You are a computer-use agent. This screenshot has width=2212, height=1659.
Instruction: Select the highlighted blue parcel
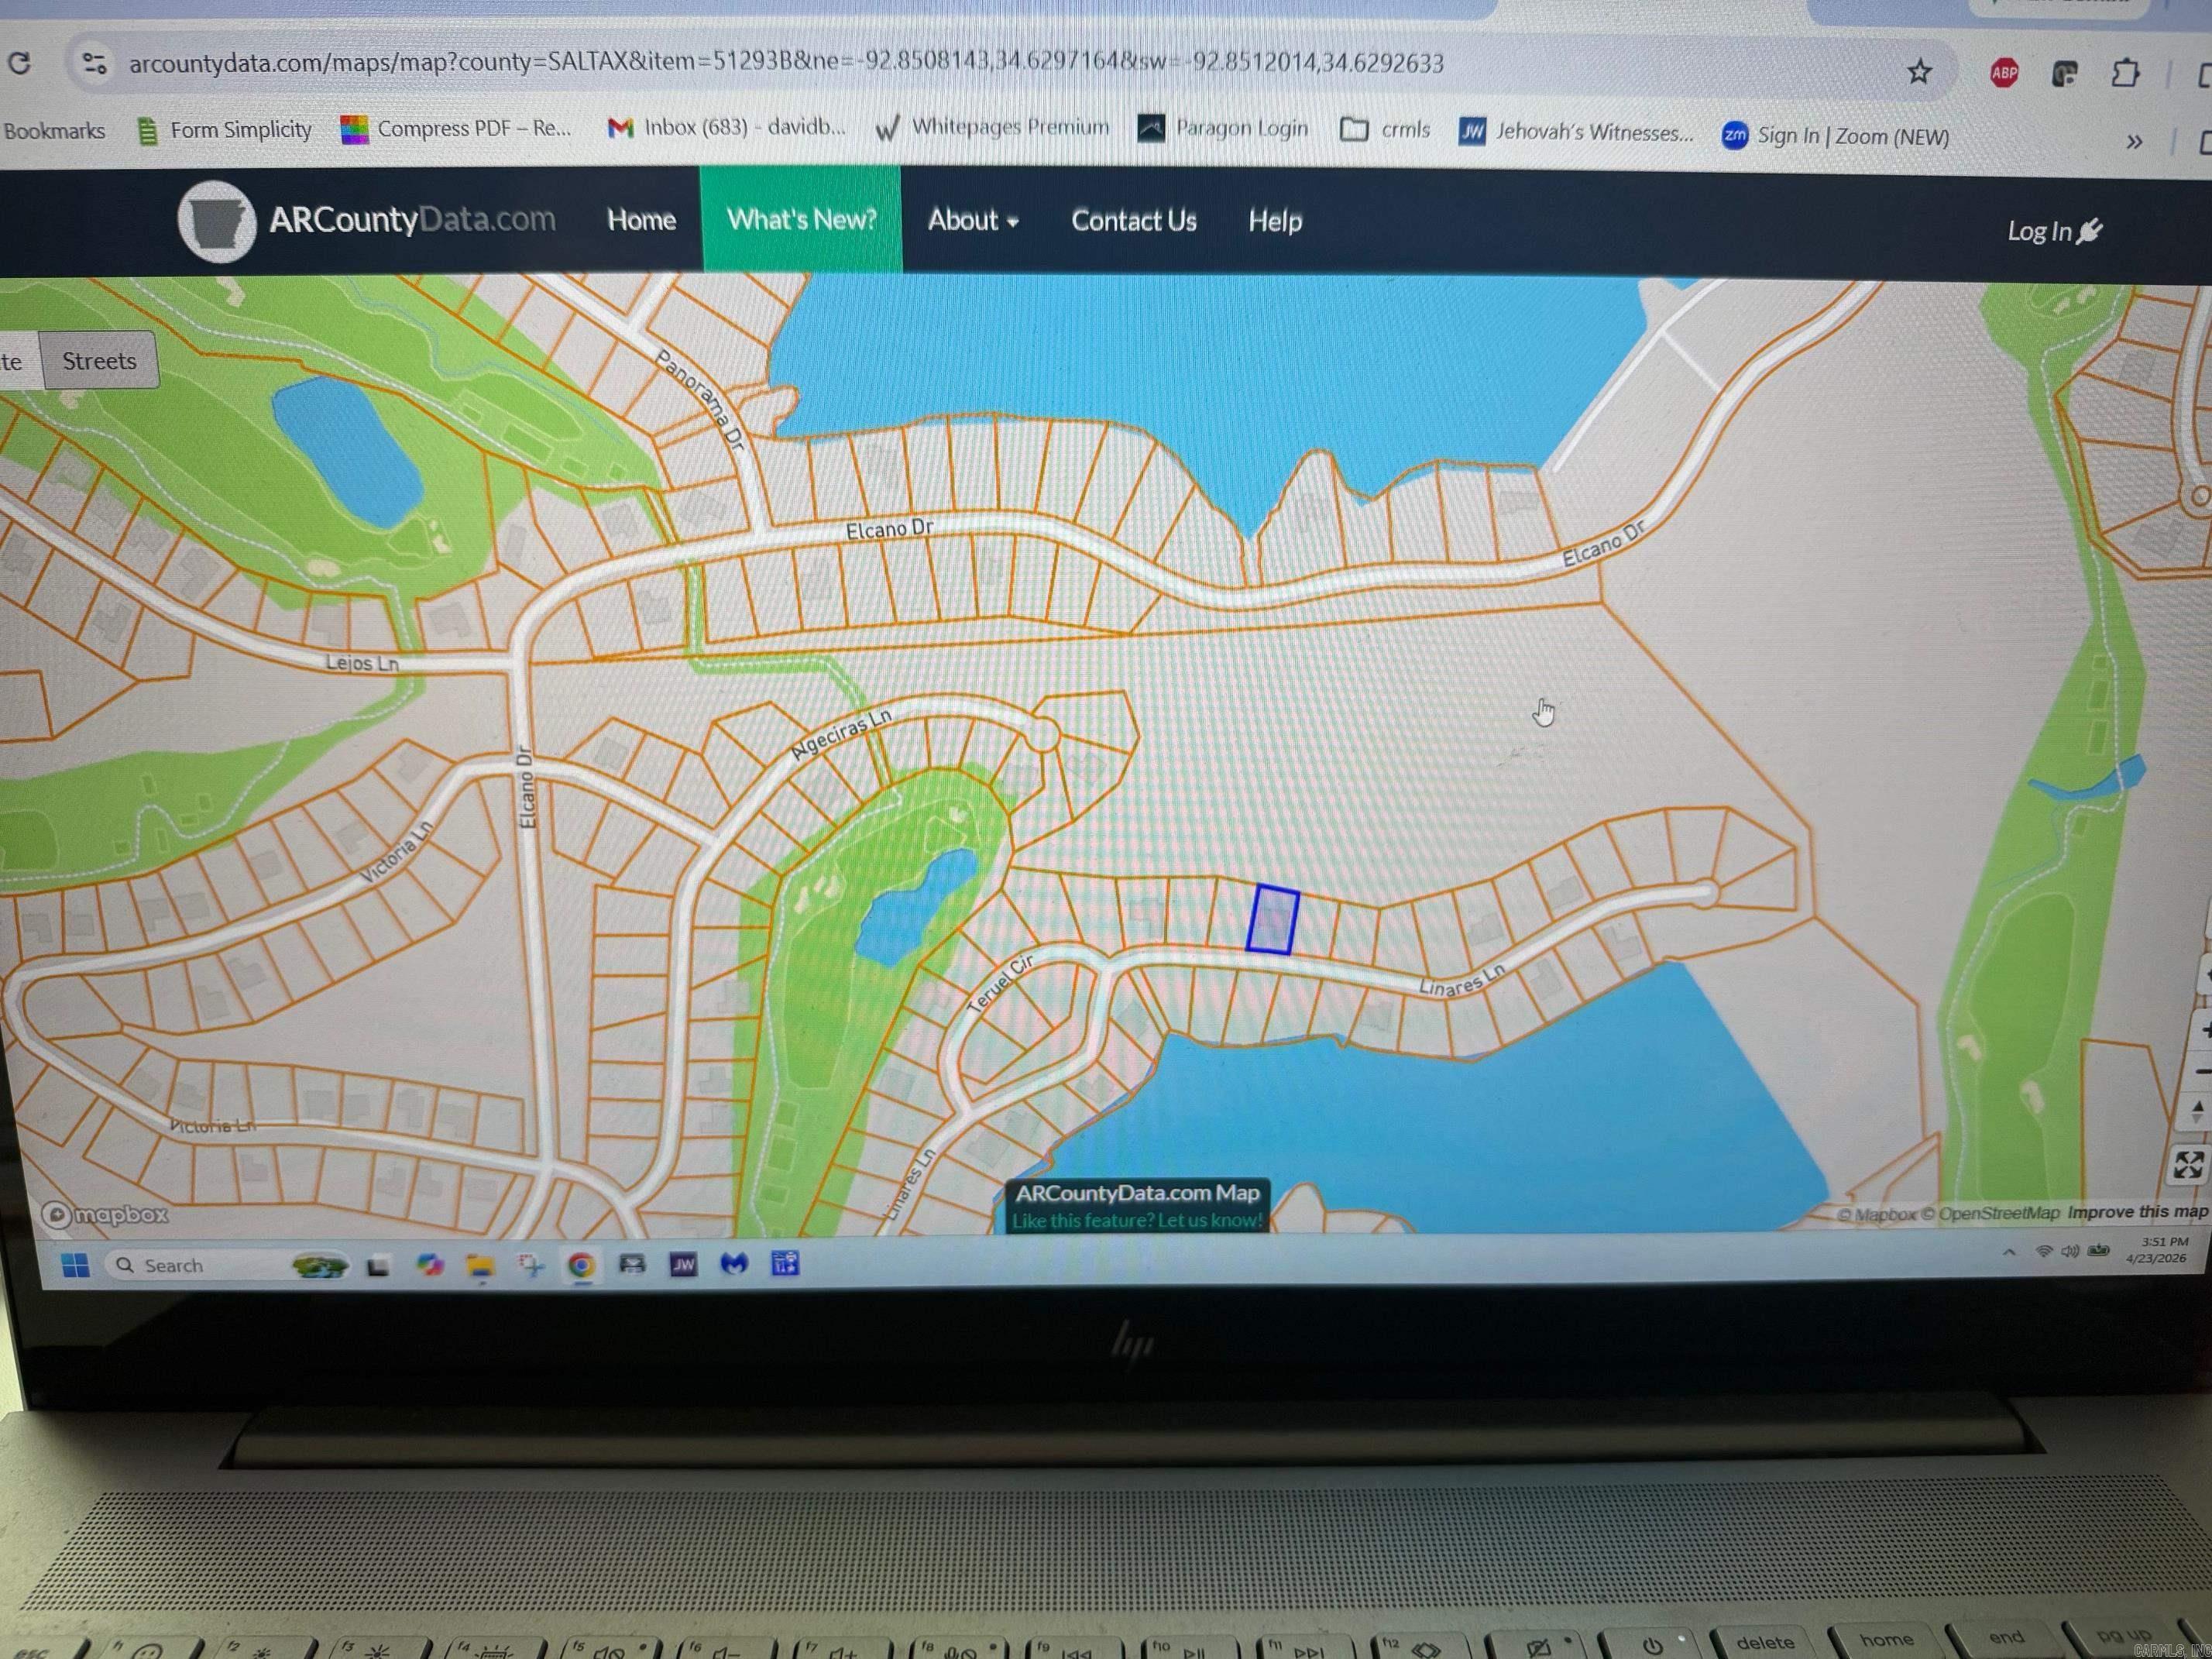(1272, 919)
